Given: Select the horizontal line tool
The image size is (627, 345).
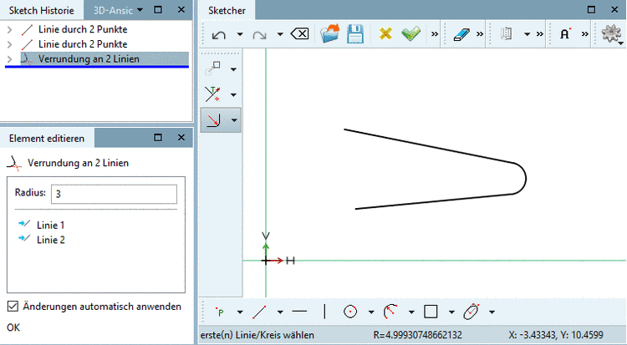Looking at the screenshot, I should pos(299,312).
